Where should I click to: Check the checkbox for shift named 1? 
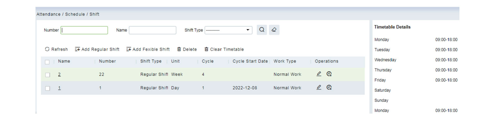[x=47, y=88]
